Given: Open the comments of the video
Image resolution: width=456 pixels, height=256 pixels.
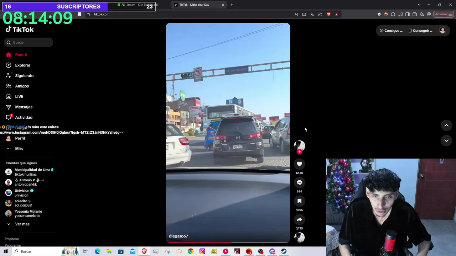Looking at the screenshot, I should click(x=299, y=182).
